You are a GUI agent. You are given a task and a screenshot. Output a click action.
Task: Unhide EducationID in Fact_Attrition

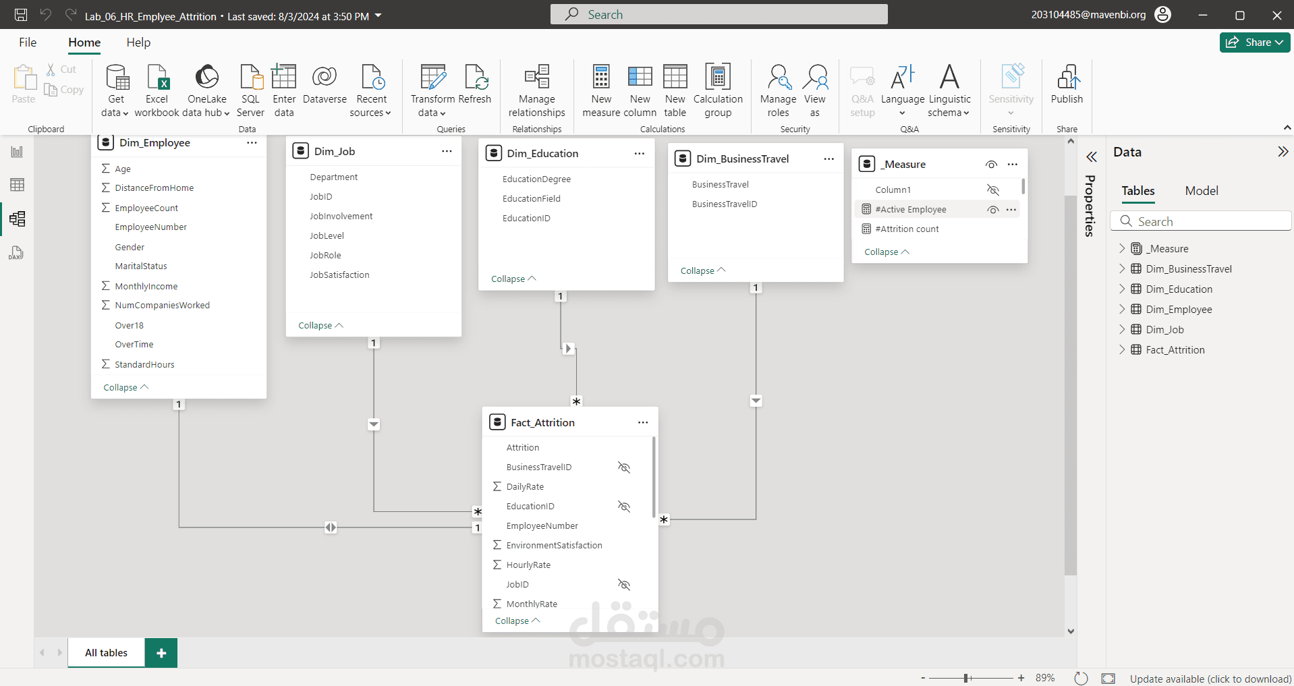tap(624, 506)
